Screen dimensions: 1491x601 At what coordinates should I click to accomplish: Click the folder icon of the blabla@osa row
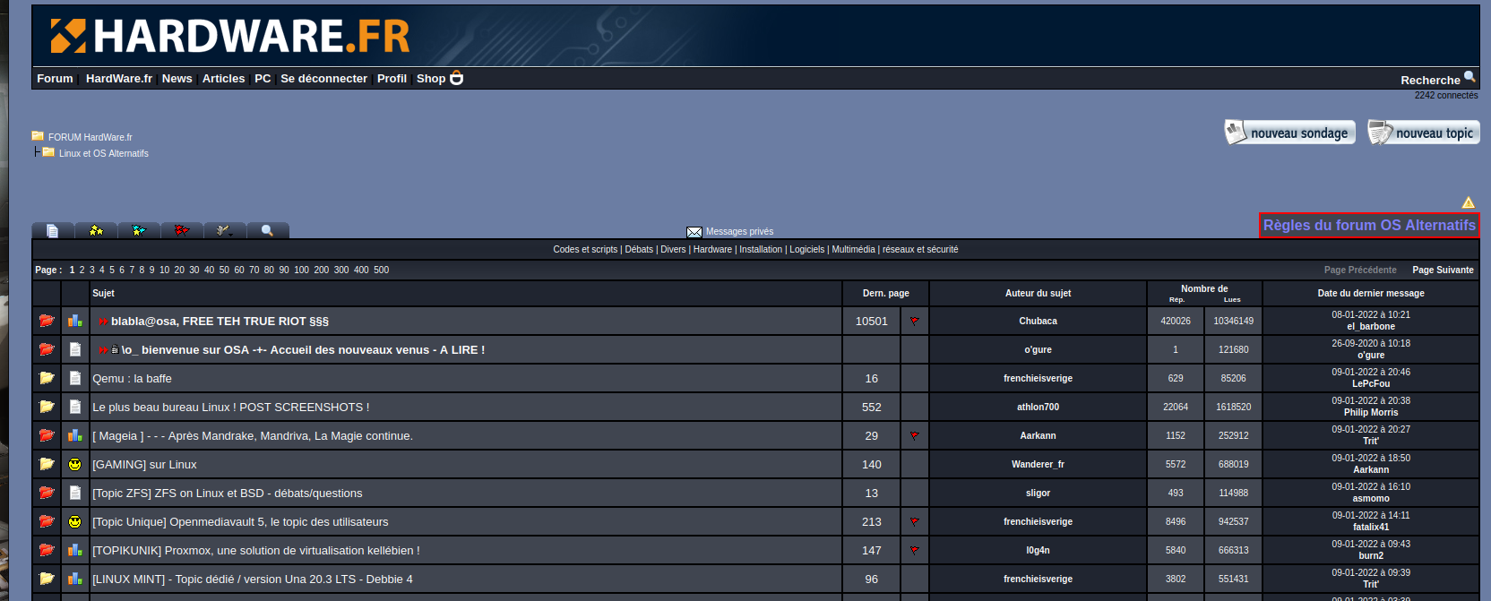(47, 321)
